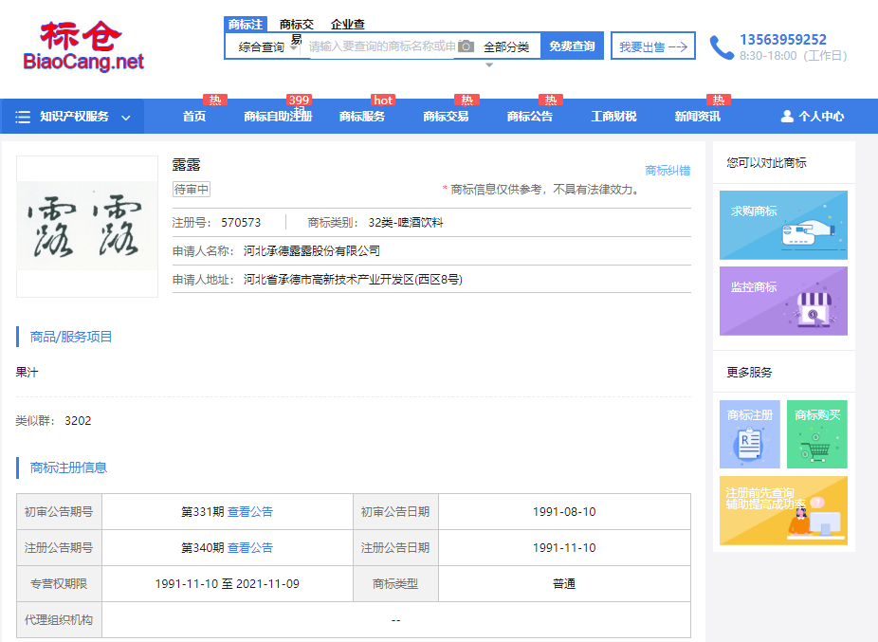
Task: Open 工商财税 in the navigation bar
Action: pyautogui.click(x=613, y=116)
